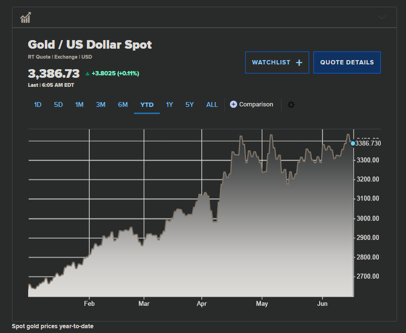
Task: Select the 3M time range
Action: coord(100,104)
